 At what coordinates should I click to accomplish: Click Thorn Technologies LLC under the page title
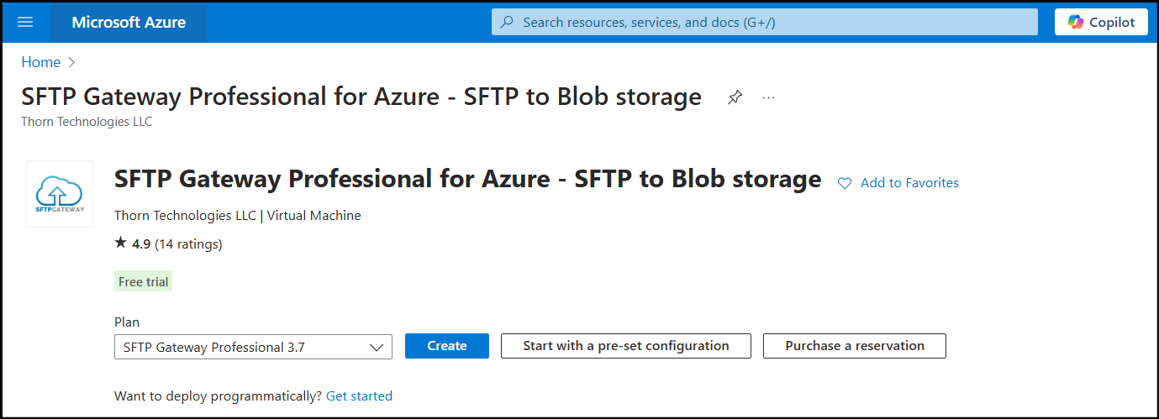(87, 122)
